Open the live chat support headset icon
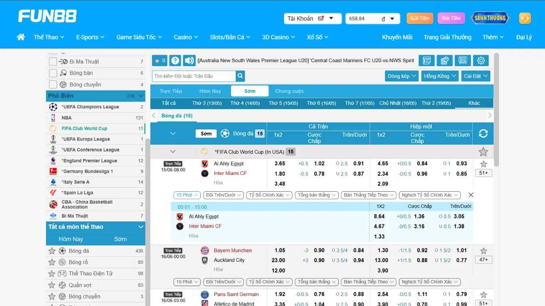Image resolution: width=545 pixels, height=306 pixels. [525, 18]
